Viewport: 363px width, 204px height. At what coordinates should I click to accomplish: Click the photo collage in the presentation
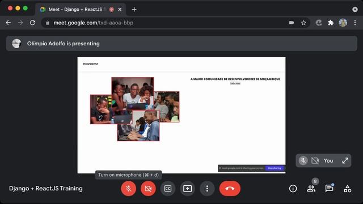pyautogui.click(x=135, y=109)
